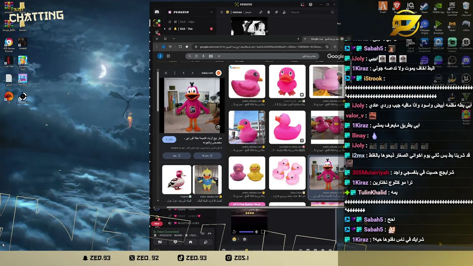Open the TELVIO pink rubber duck thumbnail

pyautogui.click(x=247, y=81)
